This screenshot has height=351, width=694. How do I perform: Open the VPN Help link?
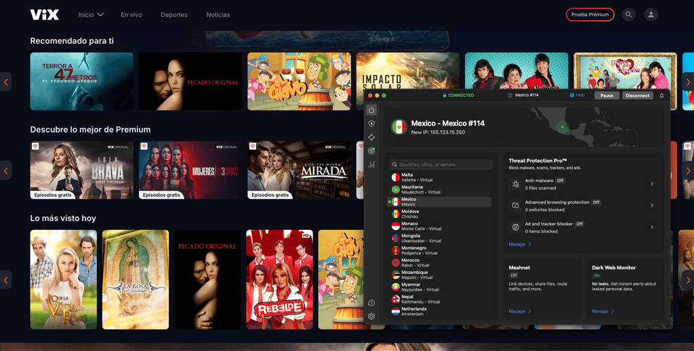pyautogui.click(x=577, y=95)
